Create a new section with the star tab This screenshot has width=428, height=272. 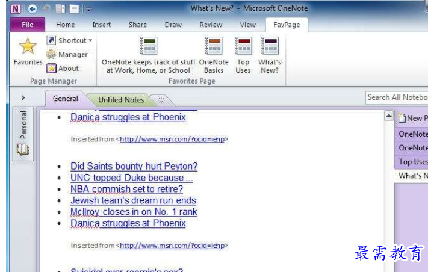click(x=161, y=100)
